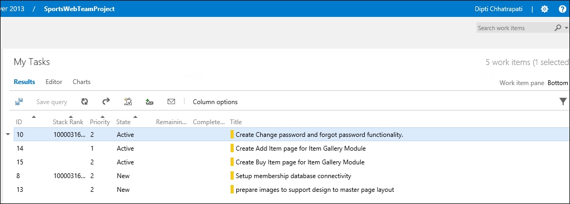Click the Remaining column header
This screenshot has height=204, width=570.
[x=171, y=122]
